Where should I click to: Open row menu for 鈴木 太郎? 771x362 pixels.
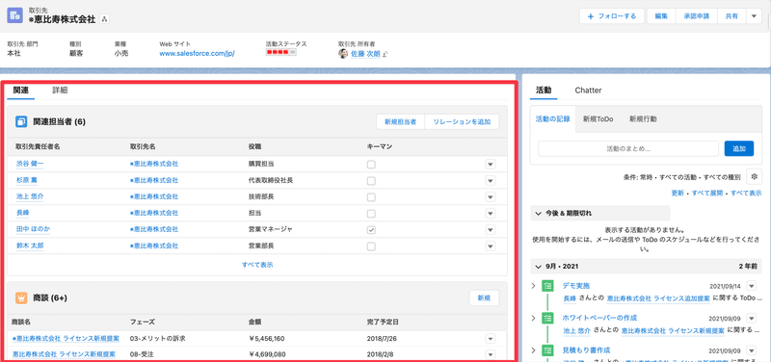point(491,246)
